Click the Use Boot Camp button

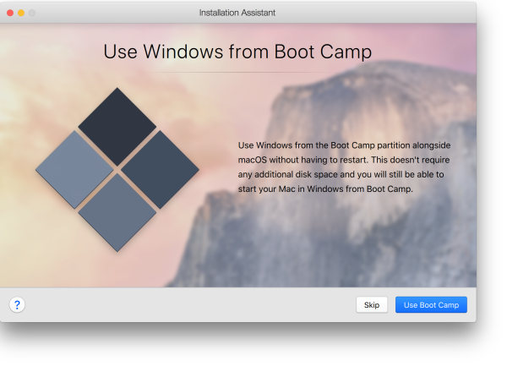point(431,305)
